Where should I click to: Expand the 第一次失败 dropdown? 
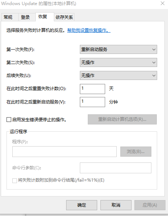(119, 49)
